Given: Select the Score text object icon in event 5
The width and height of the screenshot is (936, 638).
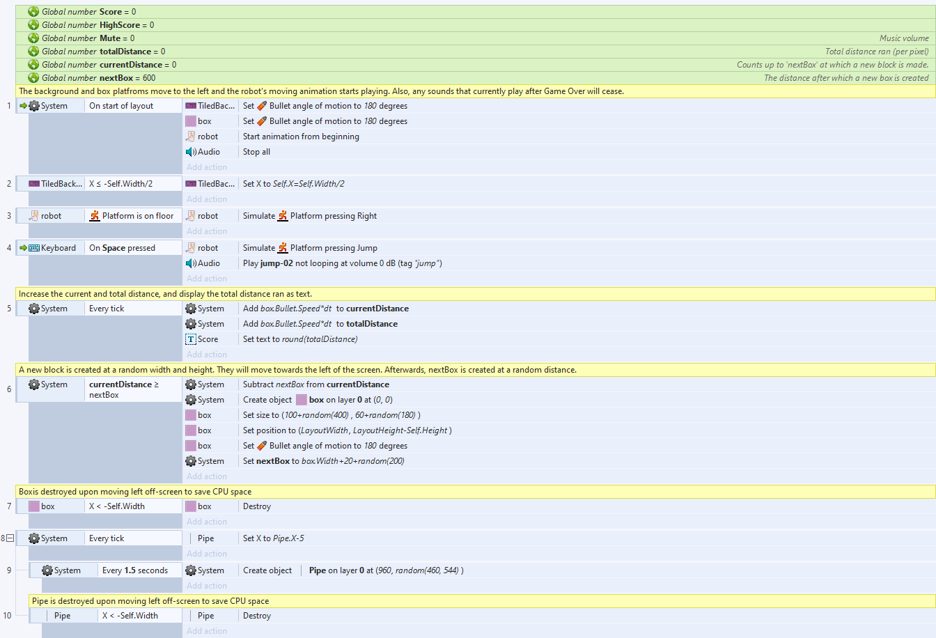Looking at the screenshot, I should click(x=191, y=339).
